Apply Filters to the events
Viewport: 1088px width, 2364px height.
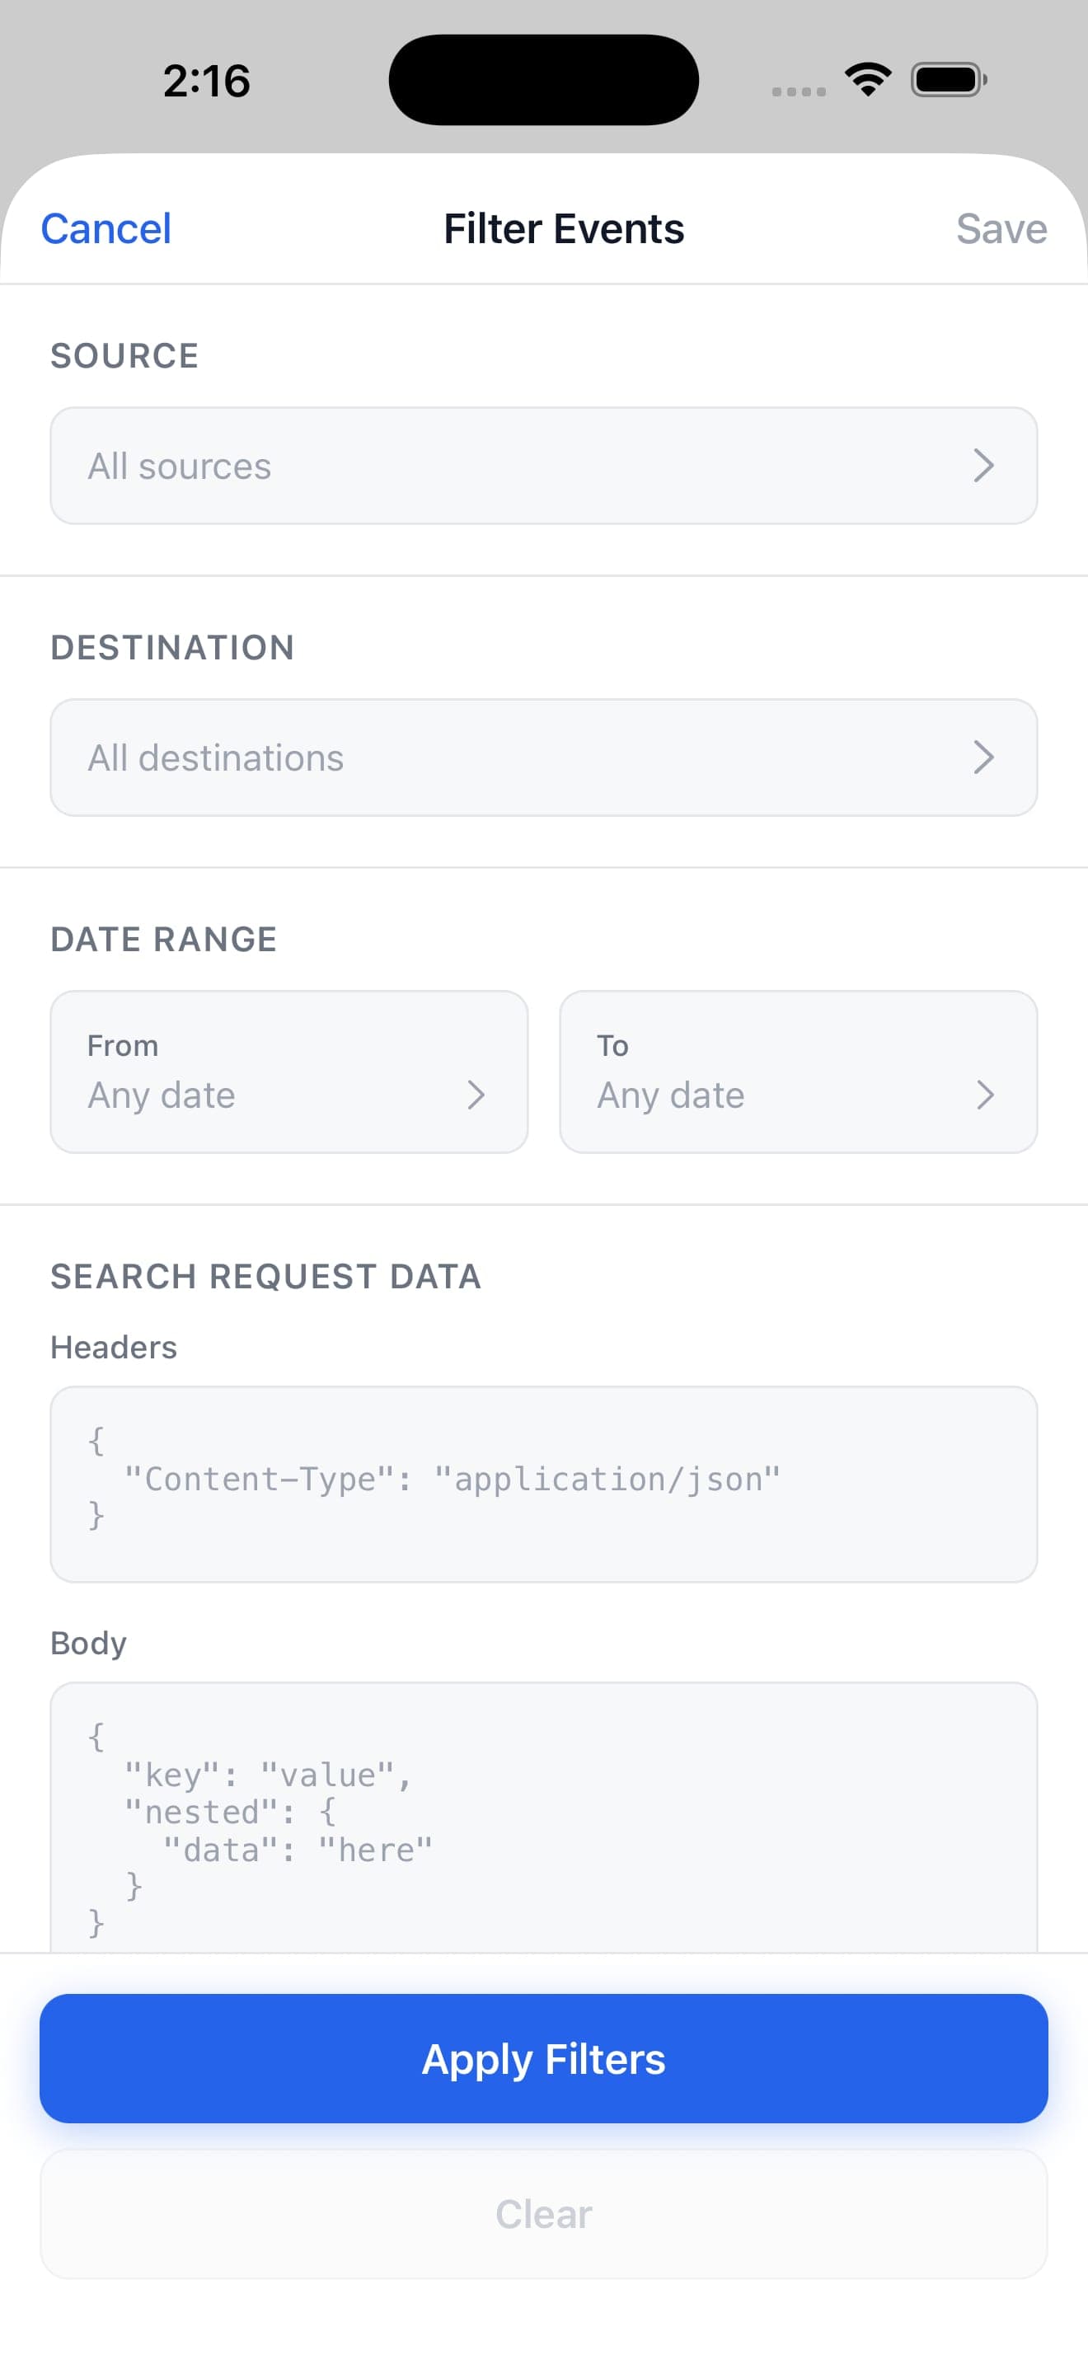pos(544,2058)
